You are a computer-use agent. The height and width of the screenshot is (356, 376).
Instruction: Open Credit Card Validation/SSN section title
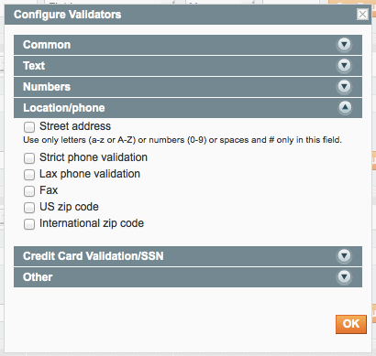[x=94, y=256]
